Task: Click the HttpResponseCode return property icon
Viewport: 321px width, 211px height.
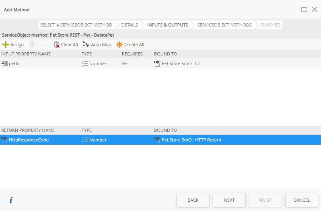Action: (4, 140)
